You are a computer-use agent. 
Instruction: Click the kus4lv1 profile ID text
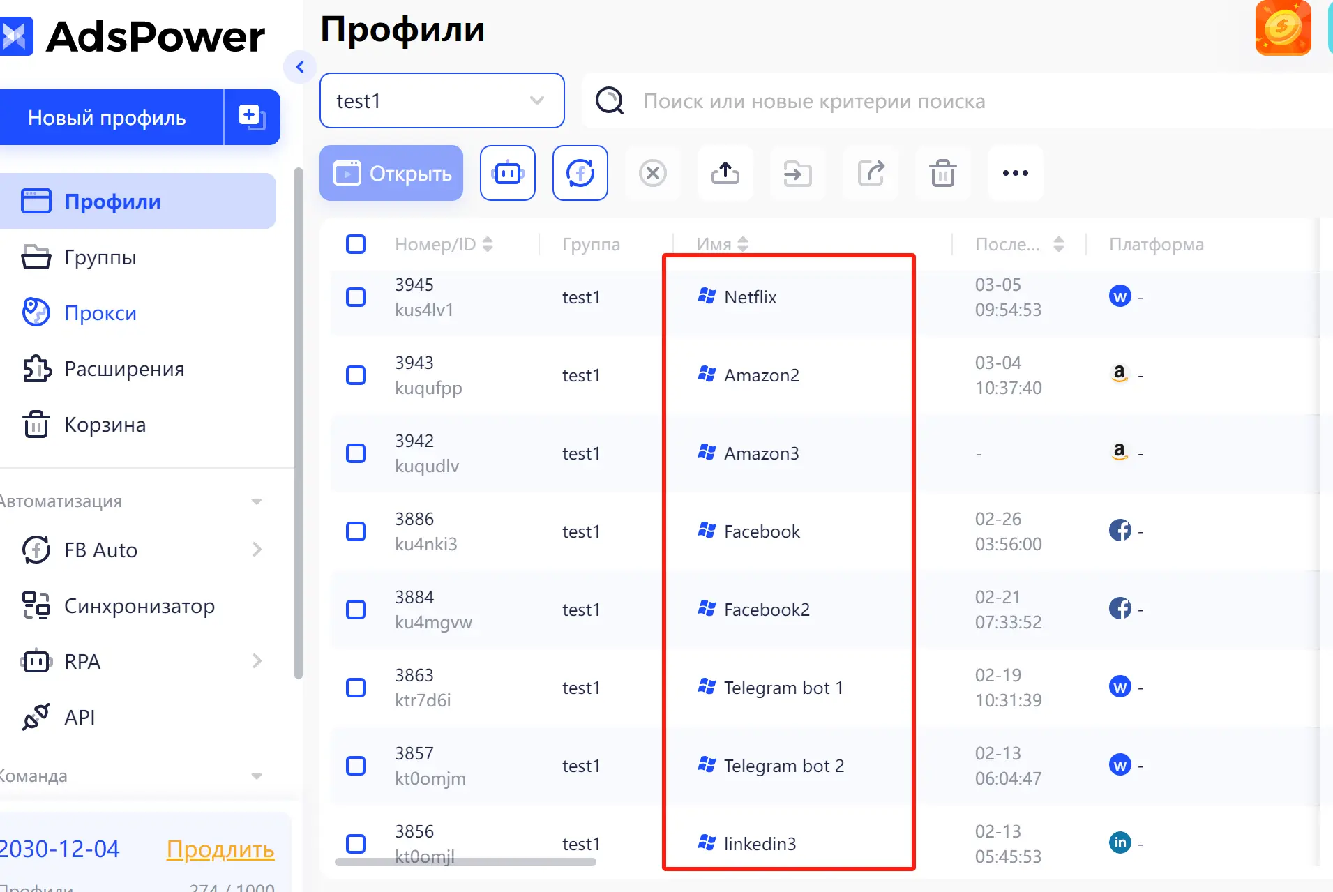[424, 310]
